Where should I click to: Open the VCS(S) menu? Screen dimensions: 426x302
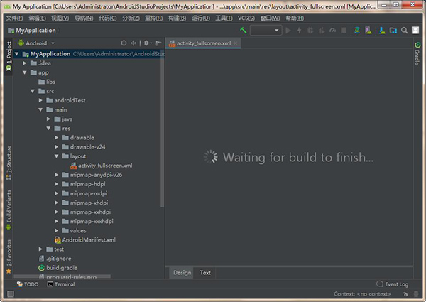246,18
